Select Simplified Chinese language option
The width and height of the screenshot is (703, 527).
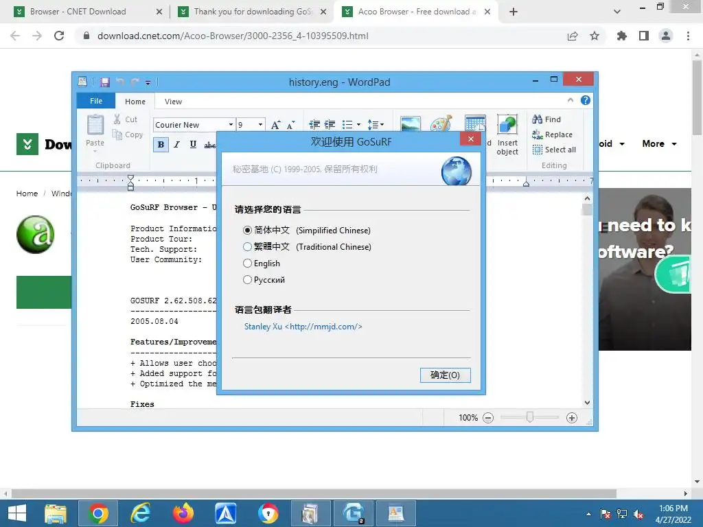[x=307, y=231]
